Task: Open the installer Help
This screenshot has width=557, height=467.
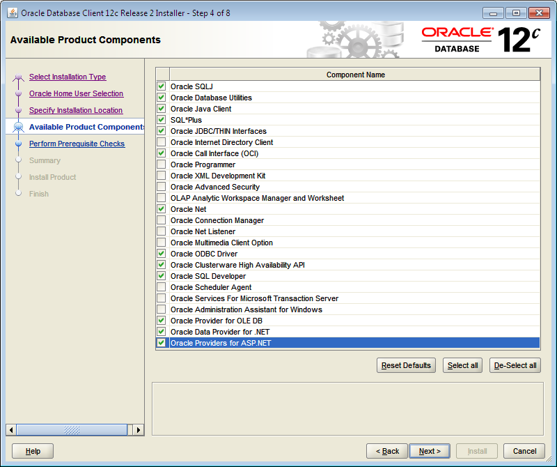Action: tap(32, 451)
